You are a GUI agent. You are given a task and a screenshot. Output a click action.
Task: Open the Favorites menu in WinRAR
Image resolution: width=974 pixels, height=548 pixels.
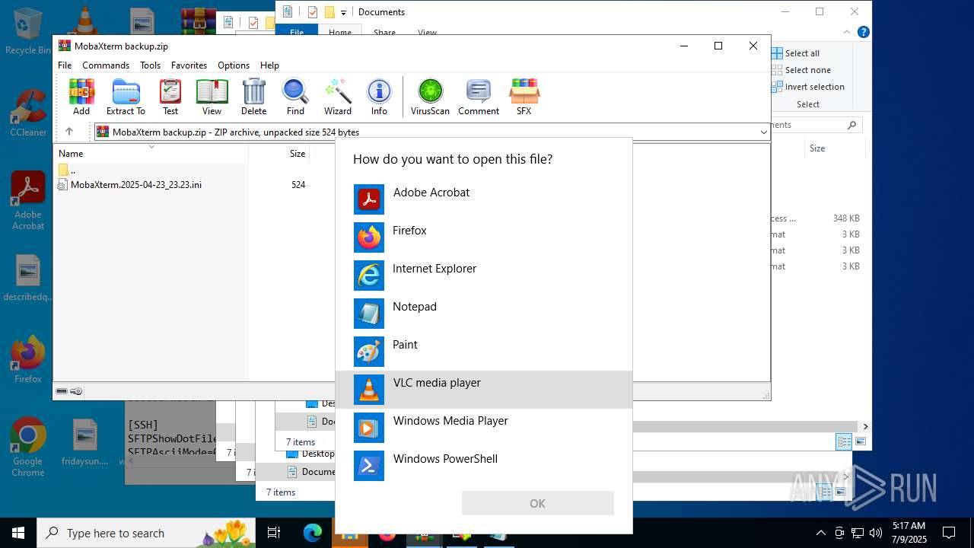coord(189,65)
